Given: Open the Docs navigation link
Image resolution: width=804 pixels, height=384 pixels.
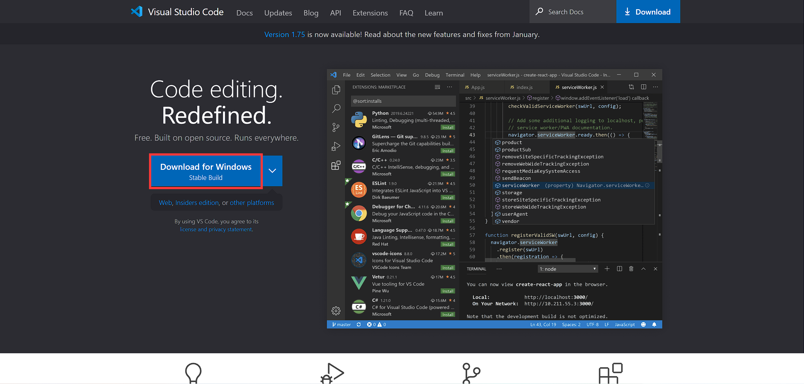Looking at the screenshot, I should tap(244, 13).
